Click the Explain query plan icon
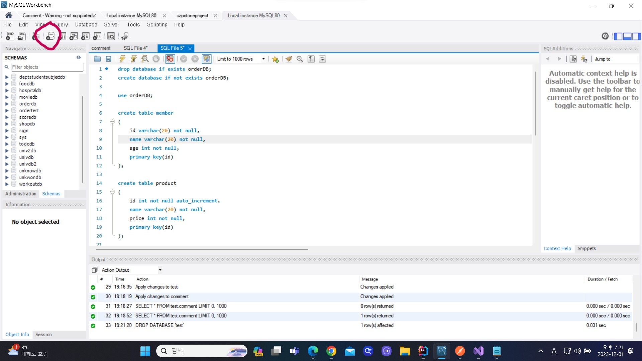642x361 pixels. [145, 59]
